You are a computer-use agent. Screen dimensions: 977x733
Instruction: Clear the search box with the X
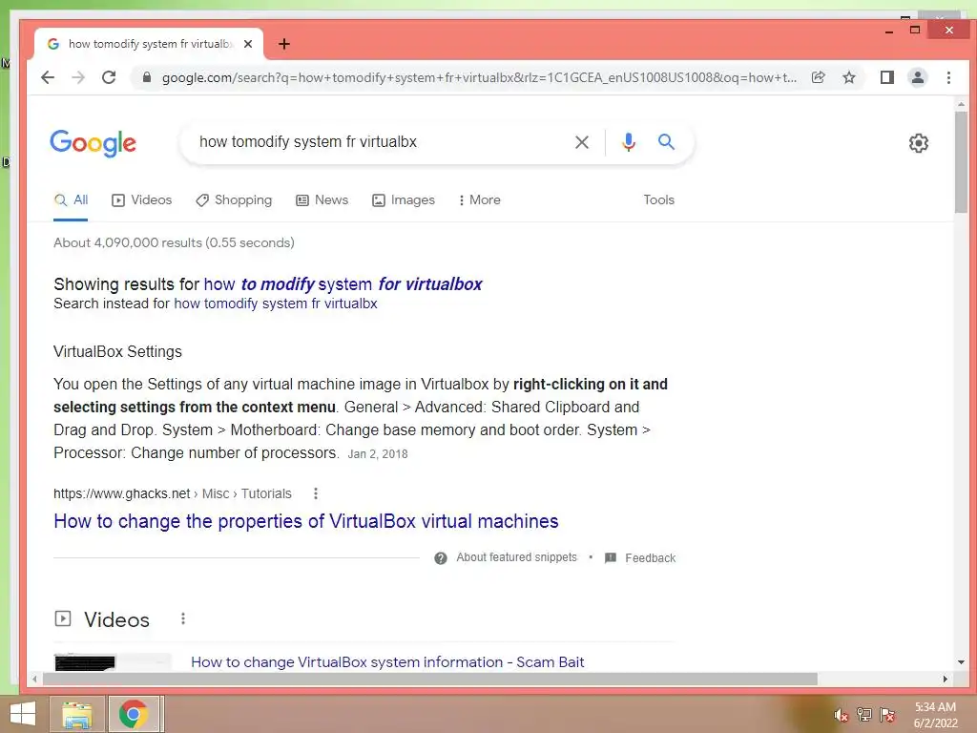582,142
